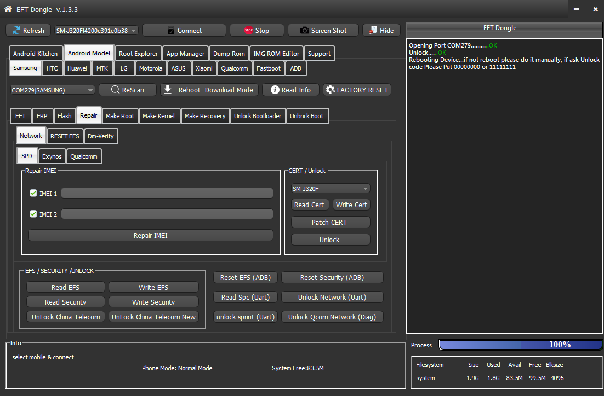Open the FRP tab

(42, 116)
